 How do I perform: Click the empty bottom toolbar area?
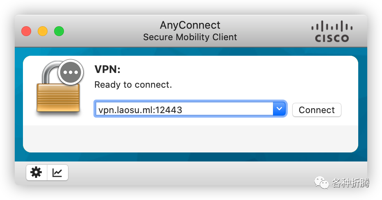pyautogui.click(x=190, y=173)
